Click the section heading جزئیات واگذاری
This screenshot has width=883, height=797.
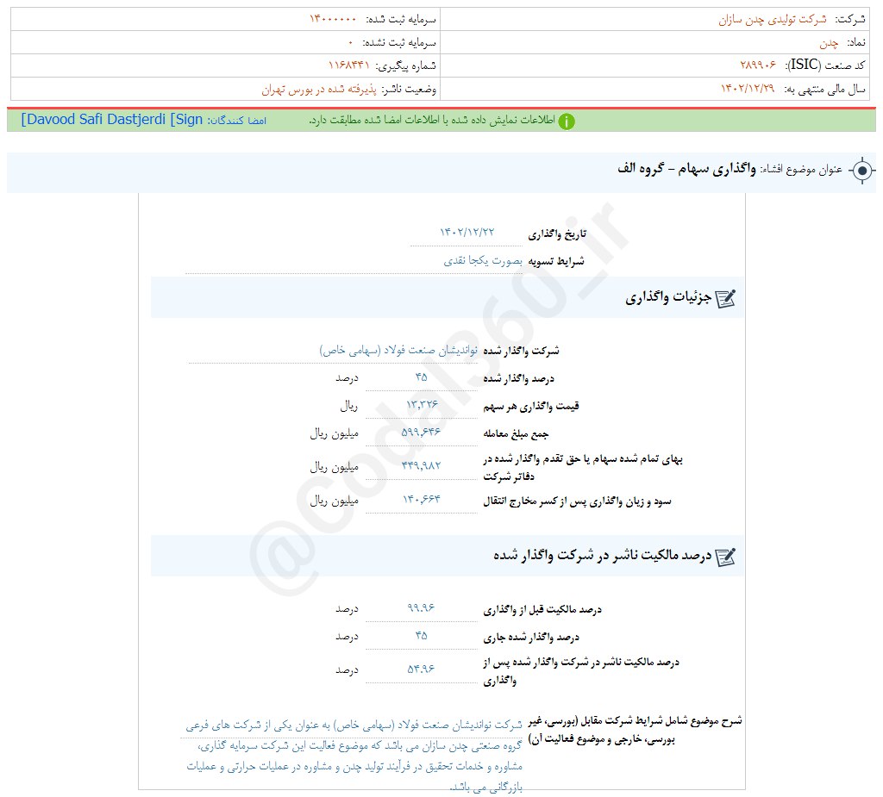[668, 297]
